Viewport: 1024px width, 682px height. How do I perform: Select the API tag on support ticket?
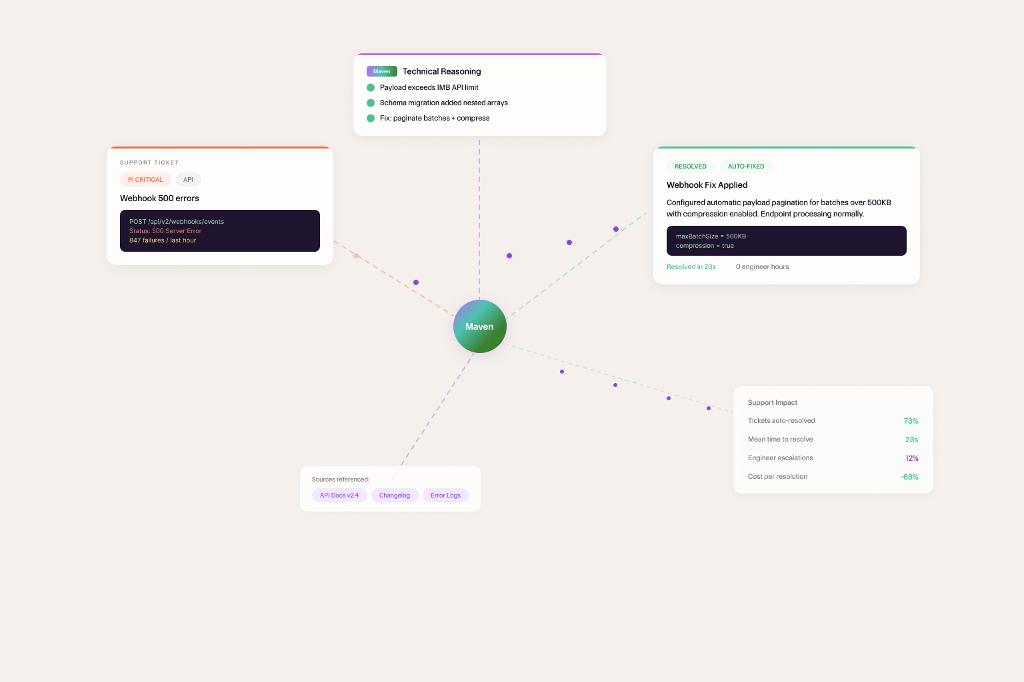pyautogui.click(x=188, y=180)
